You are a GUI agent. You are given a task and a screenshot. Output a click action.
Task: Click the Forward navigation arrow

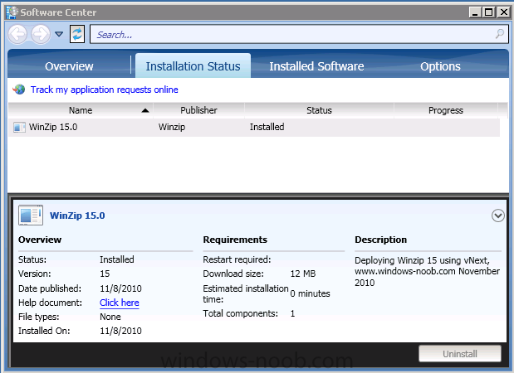click(41, 34)
